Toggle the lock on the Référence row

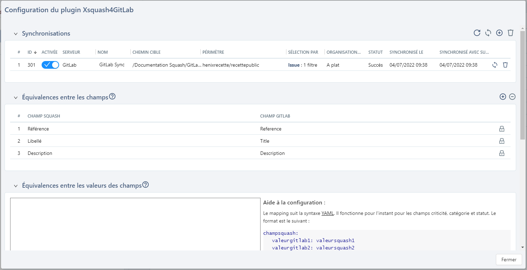pyautogui.click(x=502, y=129)
